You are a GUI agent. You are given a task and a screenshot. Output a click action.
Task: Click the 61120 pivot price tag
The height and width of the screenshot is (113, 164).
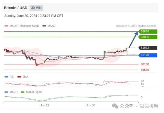(148, 55)
